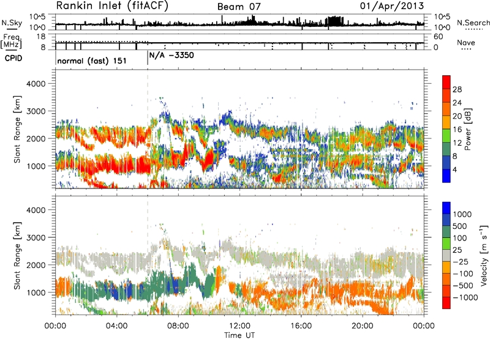Click the '16:00' time axis tick label
Viewport: 490px width, 339px height.
(x=301, y=326)
